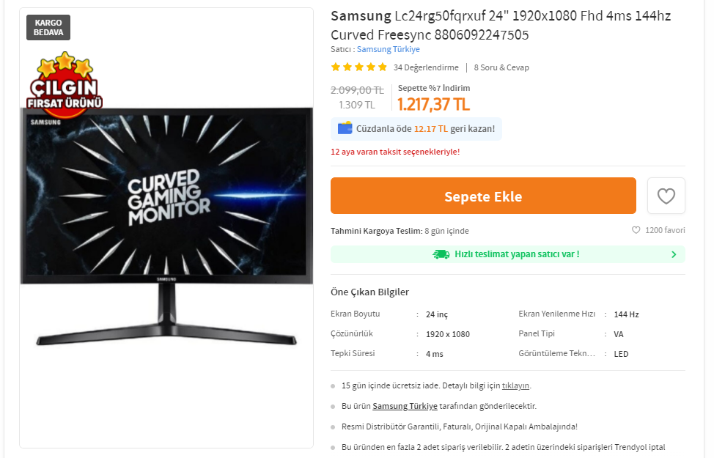This screenshot has height=458, width=714.
Task: Click the small heart next to 1200 favori
Action: point(636,230)
